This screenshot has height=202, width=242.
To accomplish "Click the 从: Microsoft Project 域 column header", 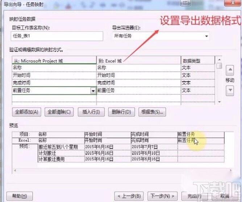I will point(54,60).
